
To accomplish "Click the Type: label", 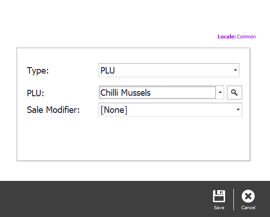I will [x=38, y=70].
